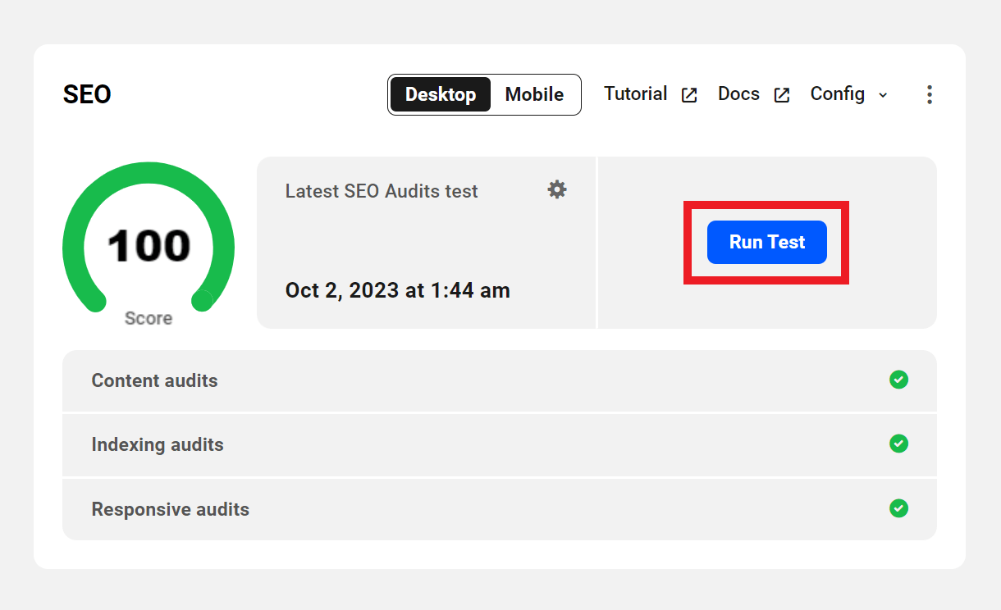This screenshot has width=1001, height=610.
Task: Open the SEO Audits test settings gear
Action: tap(557, 190)
